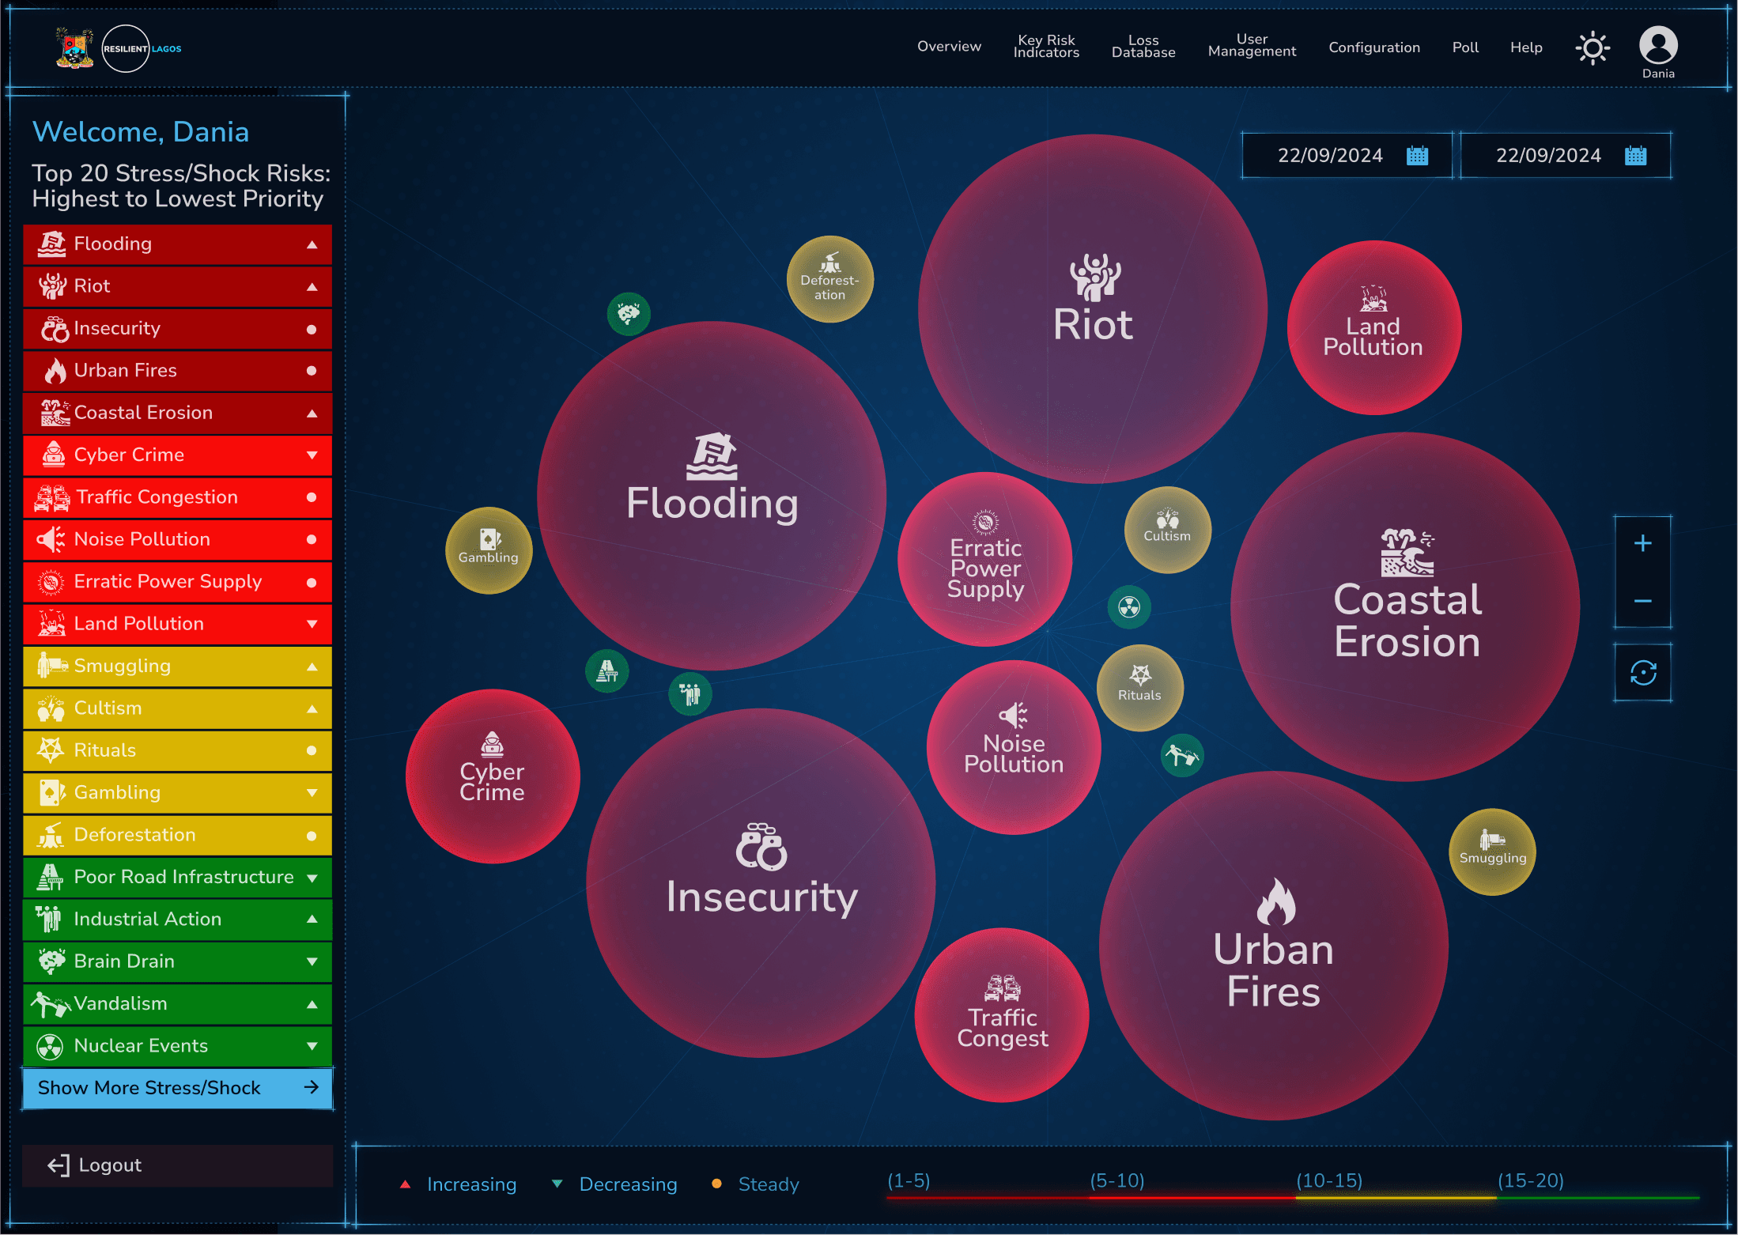Select the Cultism yellow bubble

pyautogui.click(x=1167, y=529)
